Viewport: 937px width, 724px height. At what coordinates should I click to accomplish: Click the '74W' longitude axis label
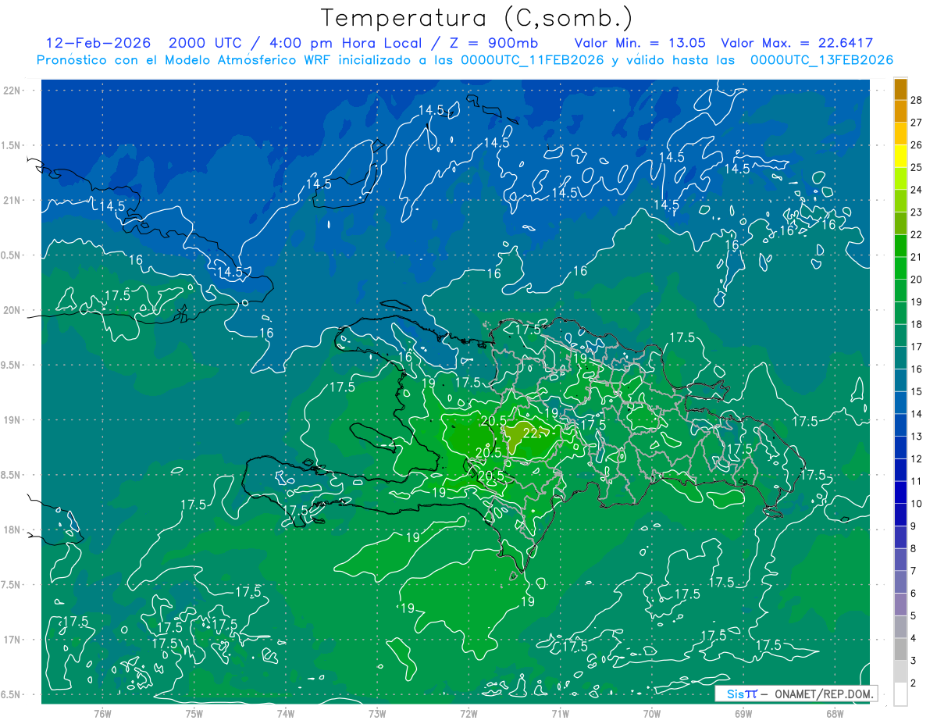(286, 714)
